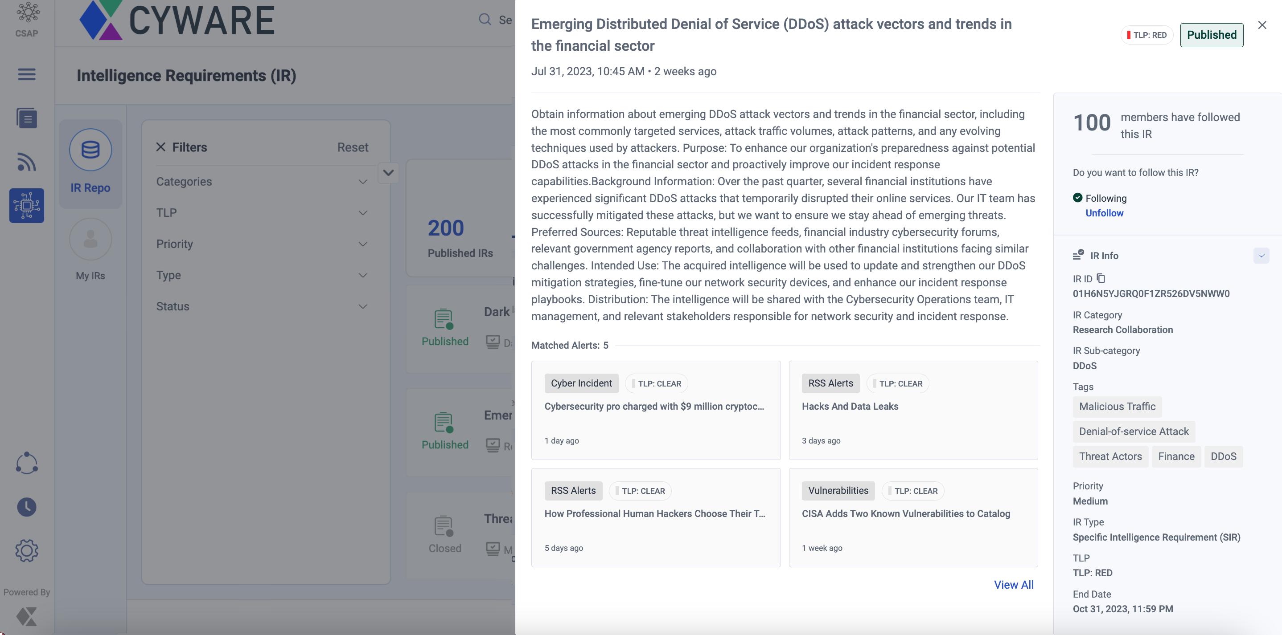Click the Research Collaboration category value
1282x635 pixels.
click(1123, 330)
